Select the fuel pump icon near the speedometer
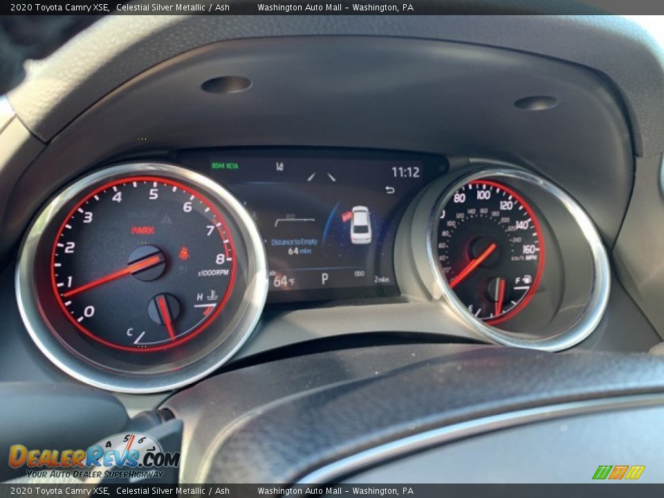This screenshot has width=664, height=498. click(526, 279)
